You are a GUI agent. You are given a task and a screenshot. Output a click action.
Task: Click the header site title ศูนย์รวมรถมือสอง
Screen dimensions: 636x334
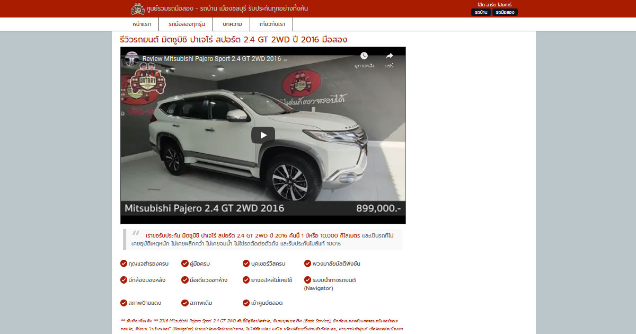227,8
